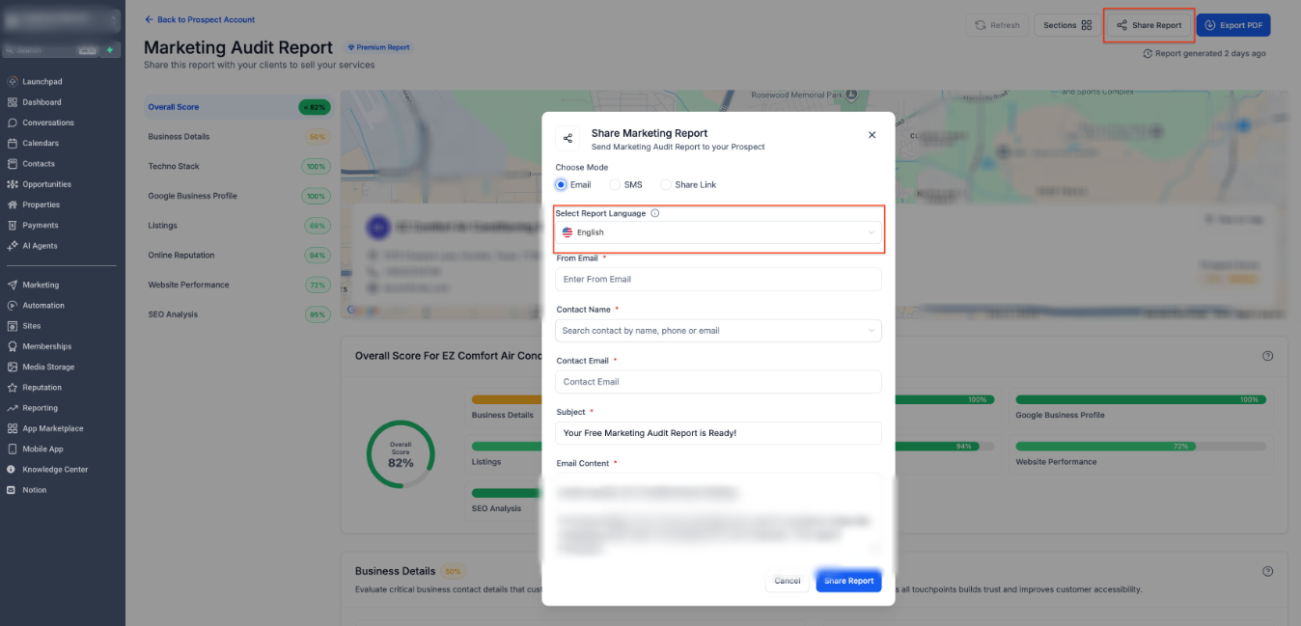The image size is (1301, 626).
Task: Click the Premium Report badge
Action: tap(379, 47)
